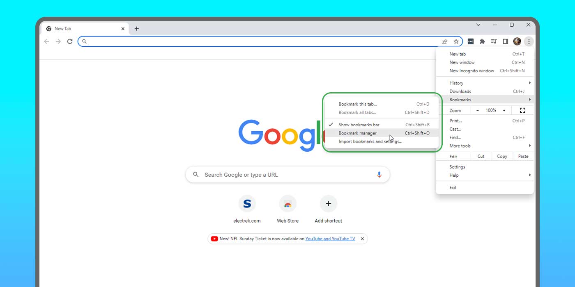This screenshot has height=287, width=575.
Task: Click the back navigation arrow
Action: [x=46, y=41]
